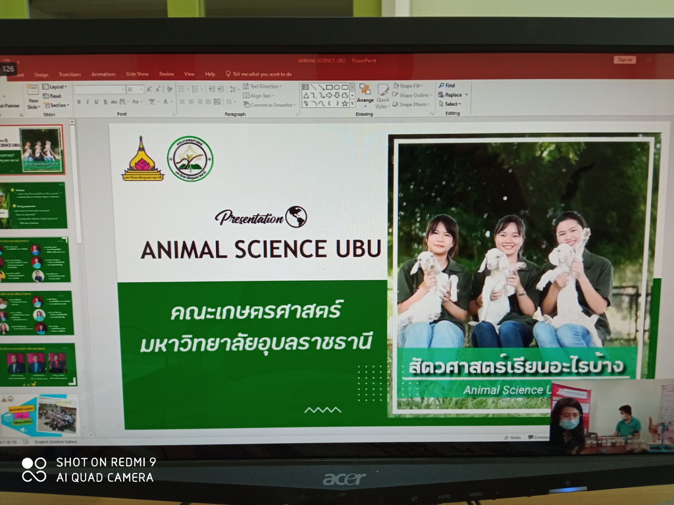The image size is (674, 505).
Task: Open the font size box showing 32
Action: point(134,89)
